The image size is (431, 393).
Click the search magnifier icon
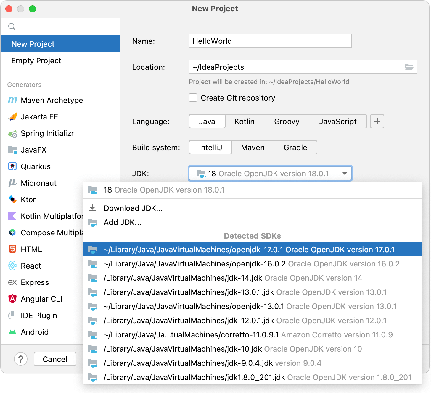pos(12,26)
